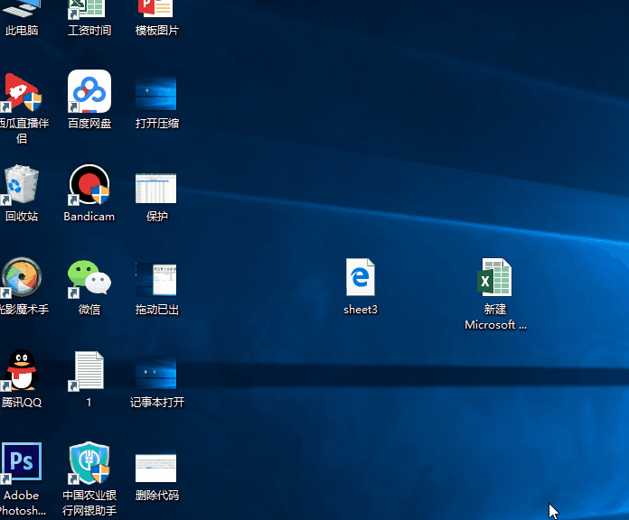This screenshot has height=520, width=629.
Task: Click the 腾讯QQ text label
Action: (22, 403)
